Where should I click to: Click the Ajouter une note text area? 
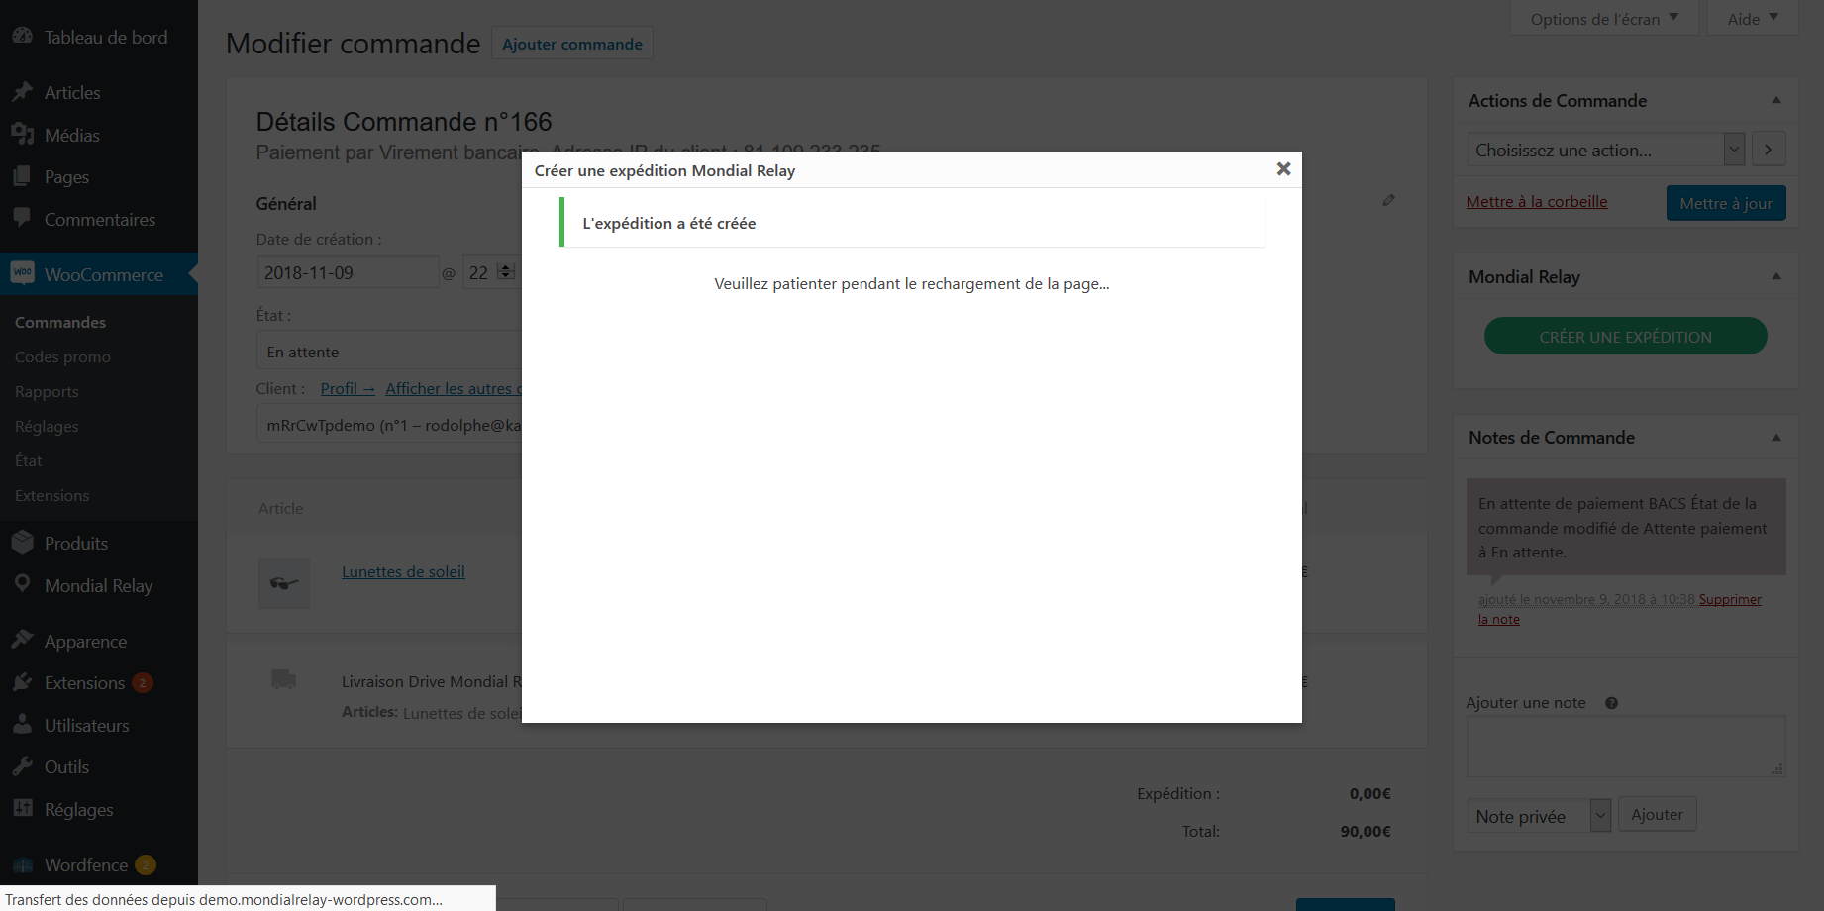(x=1624, y=747)
